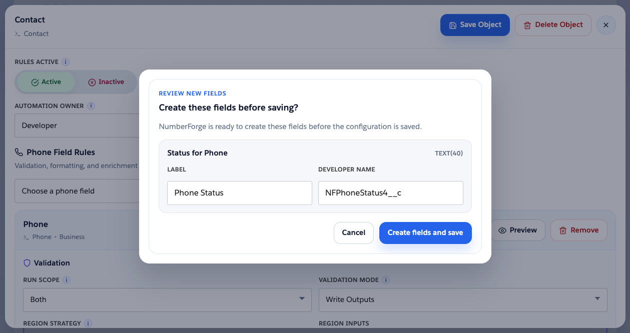Remove the Phone field rule
Screen dimensions: 630x333
(579, 230)
